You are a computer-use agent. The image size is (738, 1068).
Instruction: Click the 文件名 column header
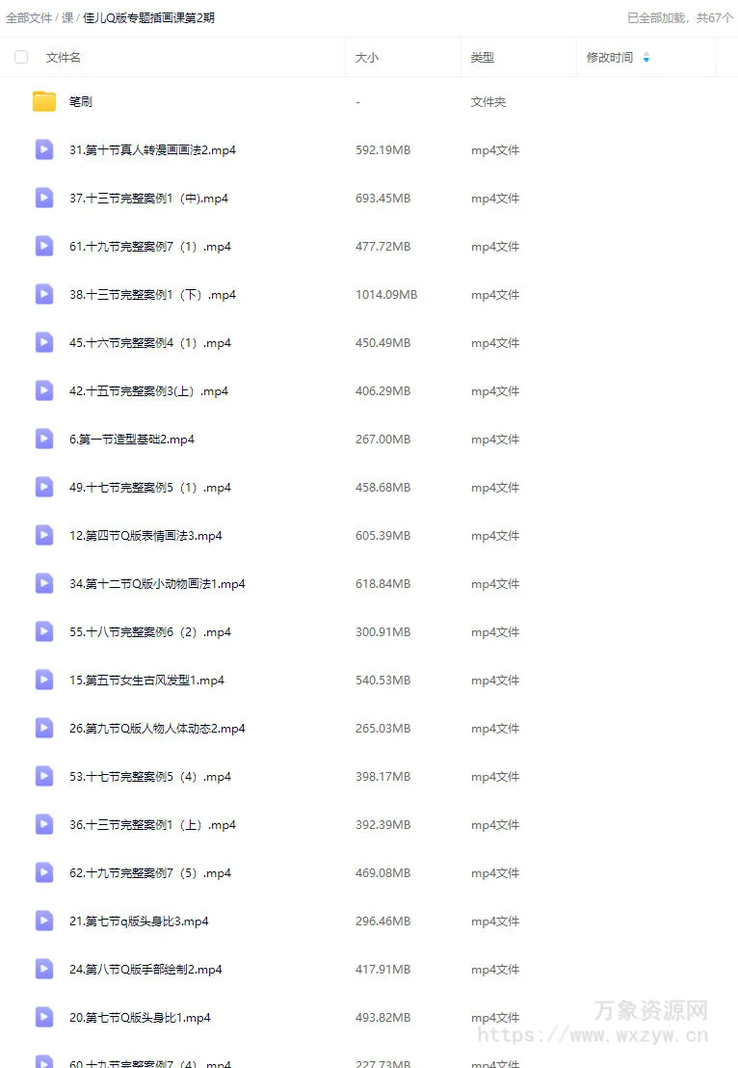pyautogui.click(x=64, y=58)
